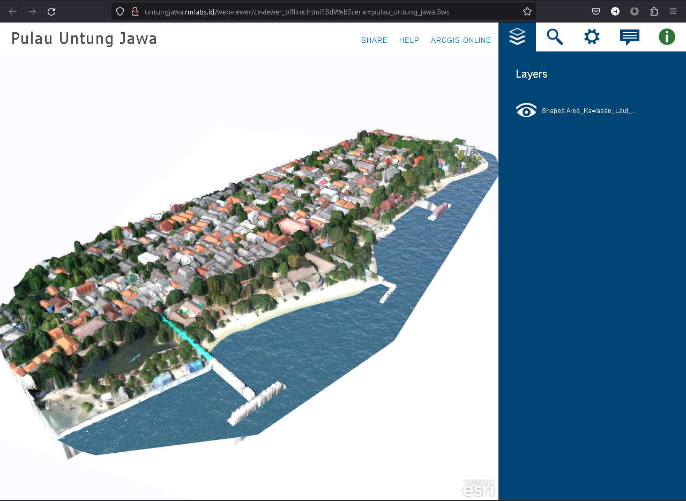
Task: Open the browser hamburger application menu
Action: (673, 11)
